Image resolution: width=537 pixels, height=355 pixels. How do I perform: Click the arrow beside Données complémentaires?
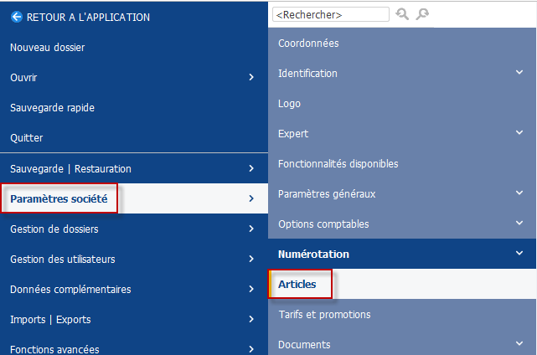pyautogui.click(x=251, y=289)
